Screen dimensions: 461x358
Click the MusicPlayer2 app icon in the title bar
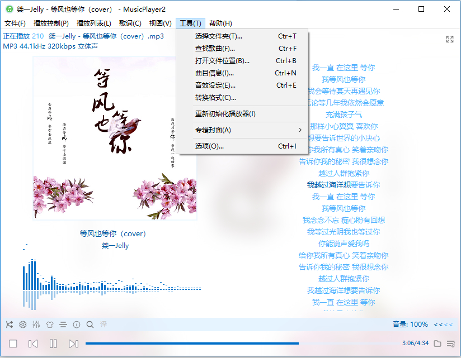pos(9,9)
